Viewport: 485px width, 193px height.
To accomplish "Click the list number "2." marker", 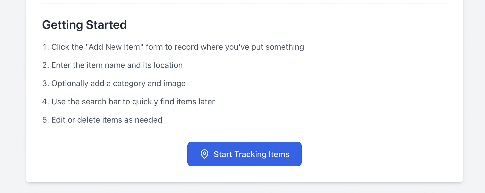I will pyautogui.click(x=45, y=65).
